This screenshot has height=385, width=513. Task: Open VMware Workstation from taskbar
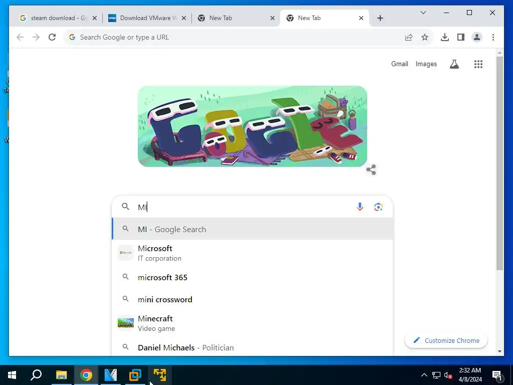click(x=135, y=375)
